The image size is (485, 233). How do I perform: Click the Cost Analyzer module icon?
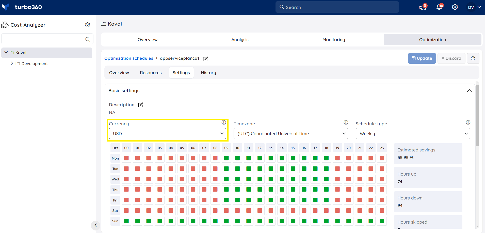pos(5,25)
